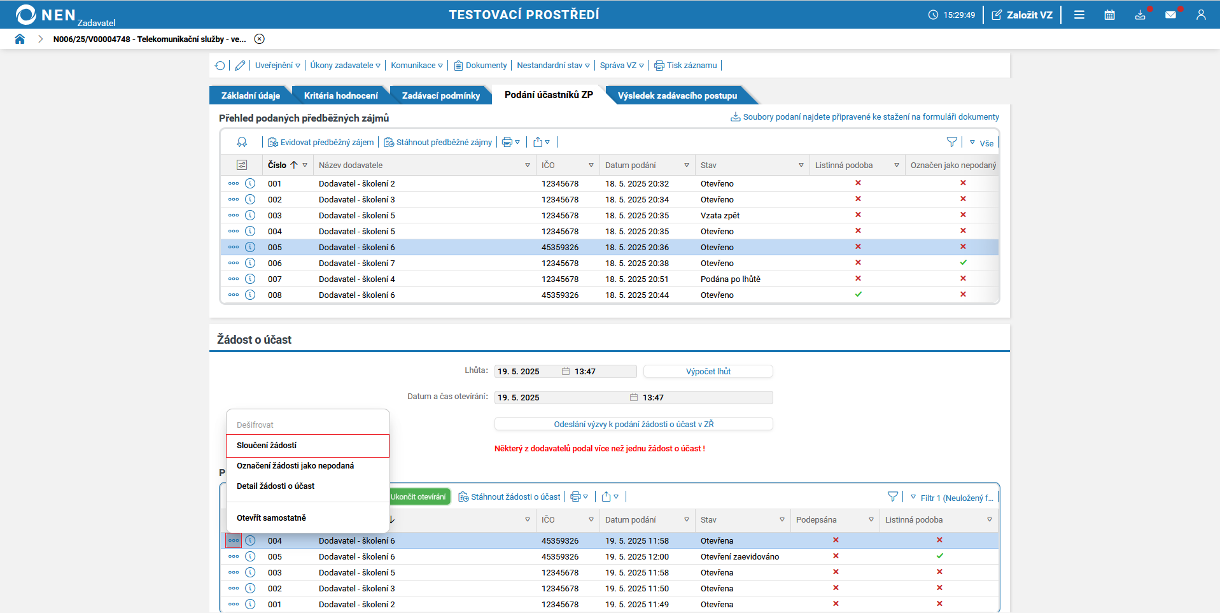The image size is (1220, 613).
Task: Open print dropdown in lower table toolbar
Action: click(x=579, y=497)
